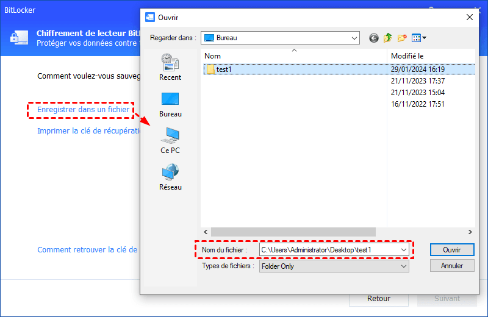This screenshot has width=488, height=317.
Task: Click the 21/11/2023 15:04 date entry
Action: [x=418, y=93]
